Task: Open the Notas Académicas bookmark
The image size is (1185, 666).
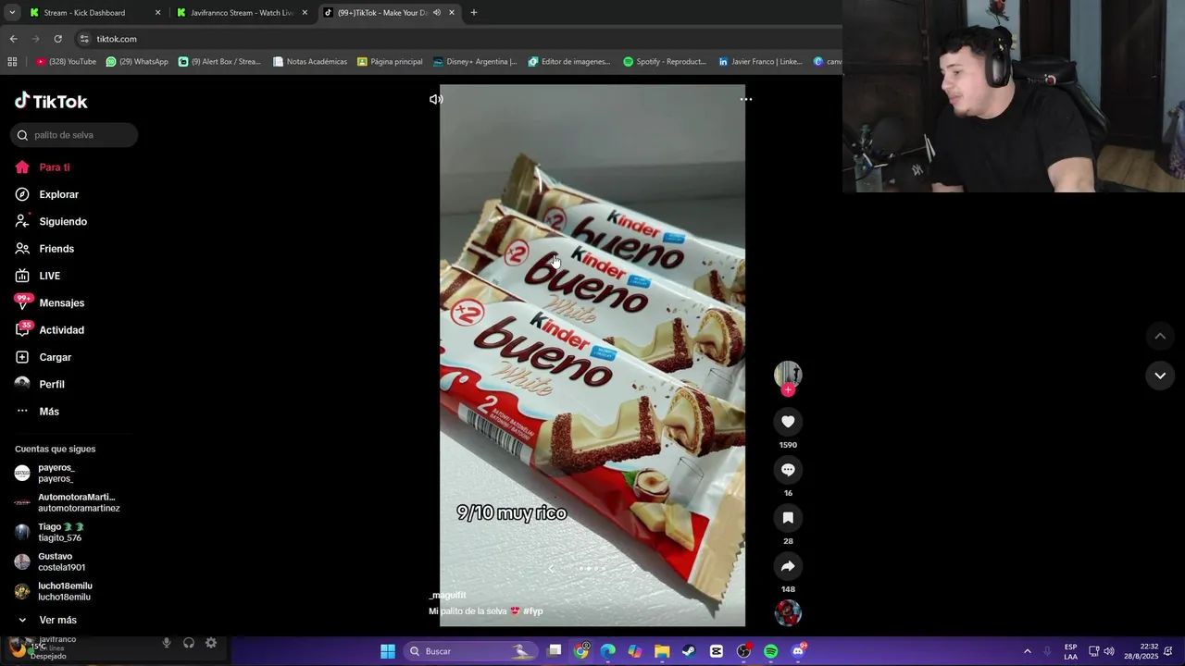Action: tap(310, 62)
